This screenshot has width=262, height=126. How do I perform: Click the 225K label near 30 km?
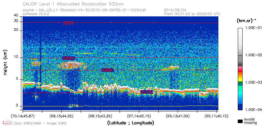tap(68, 23)
